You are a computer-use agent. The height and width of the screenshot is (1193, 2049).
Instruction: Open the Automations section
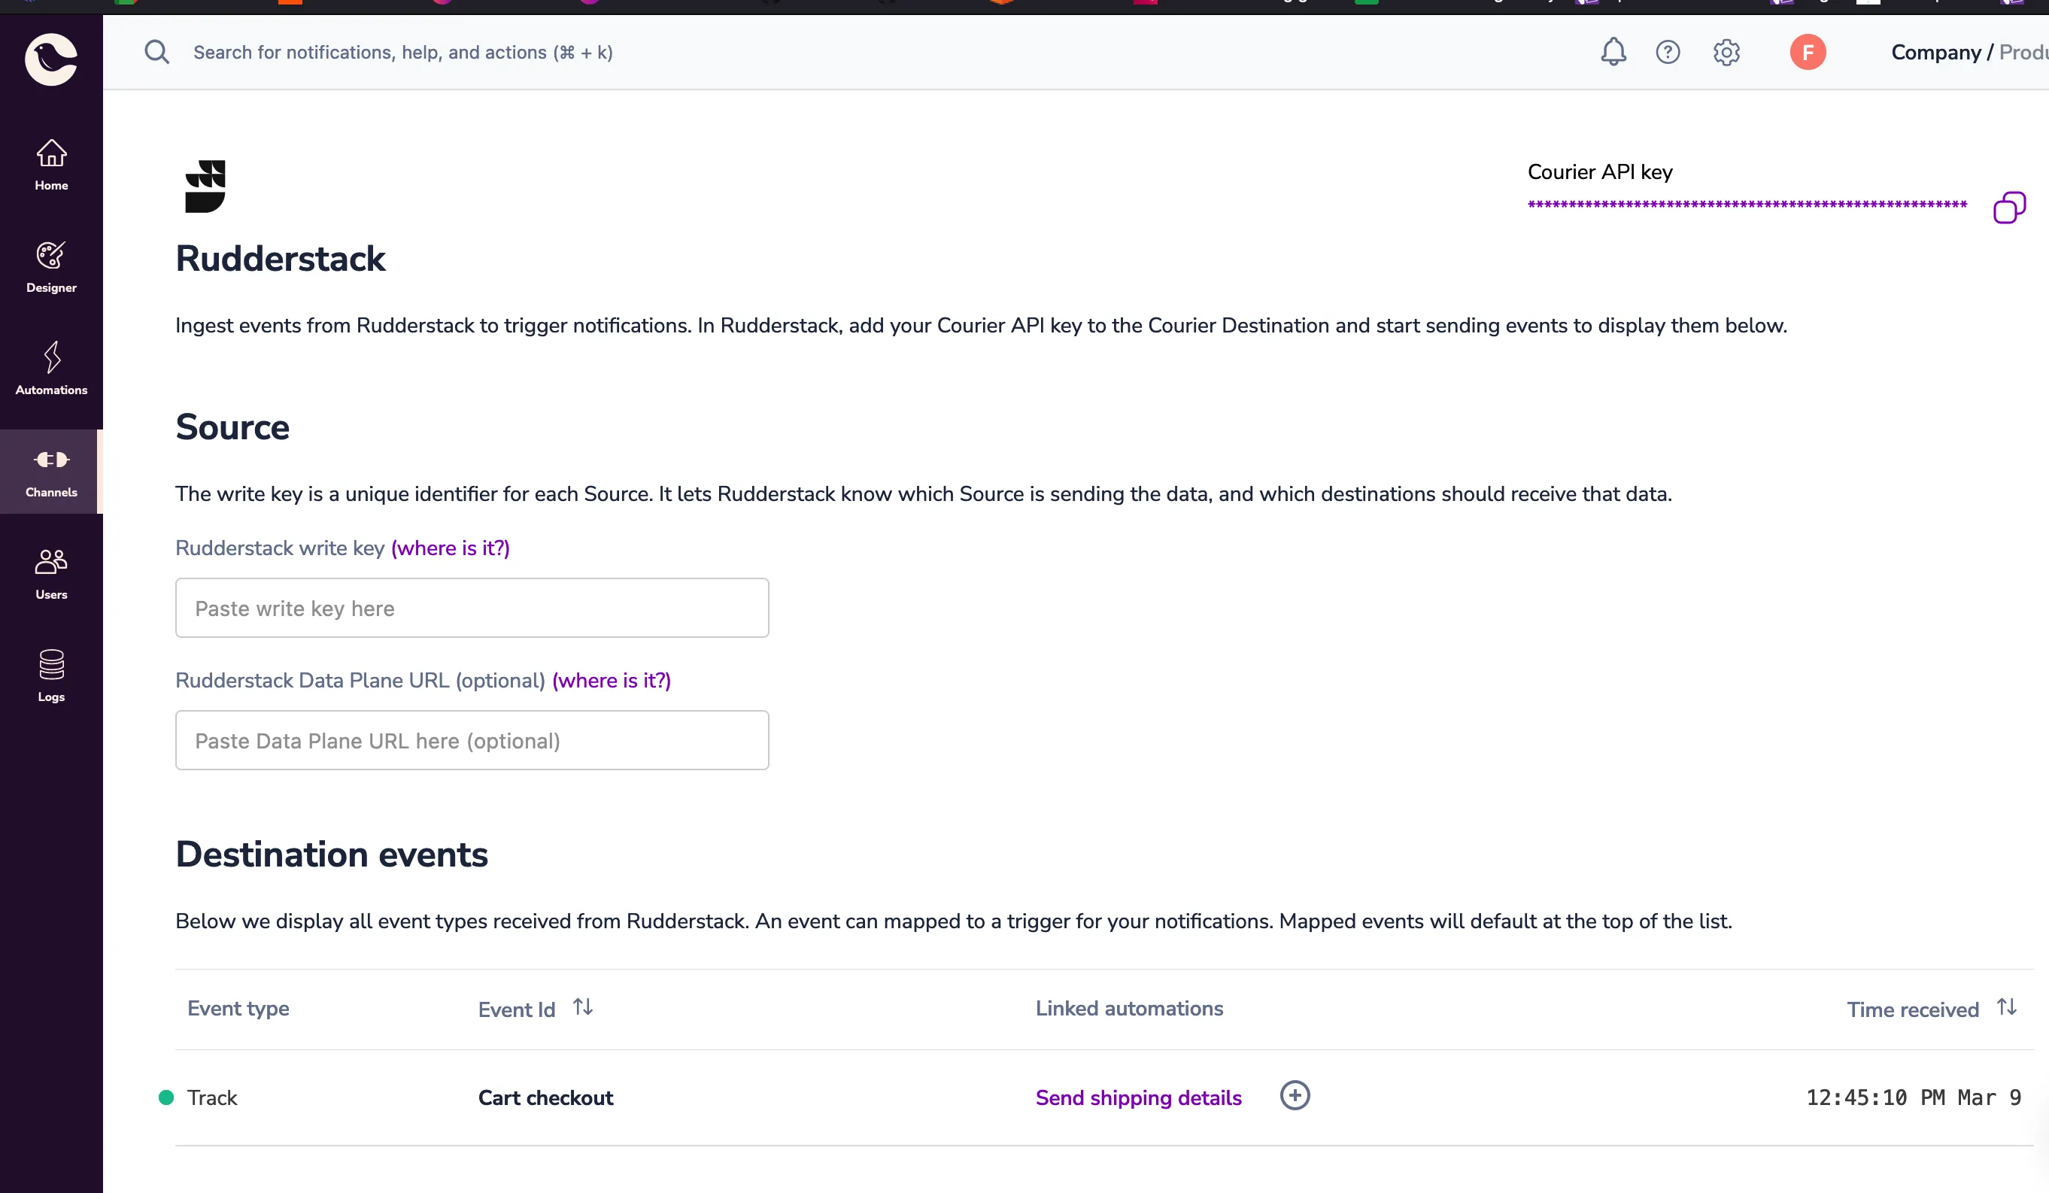point(51,369)
